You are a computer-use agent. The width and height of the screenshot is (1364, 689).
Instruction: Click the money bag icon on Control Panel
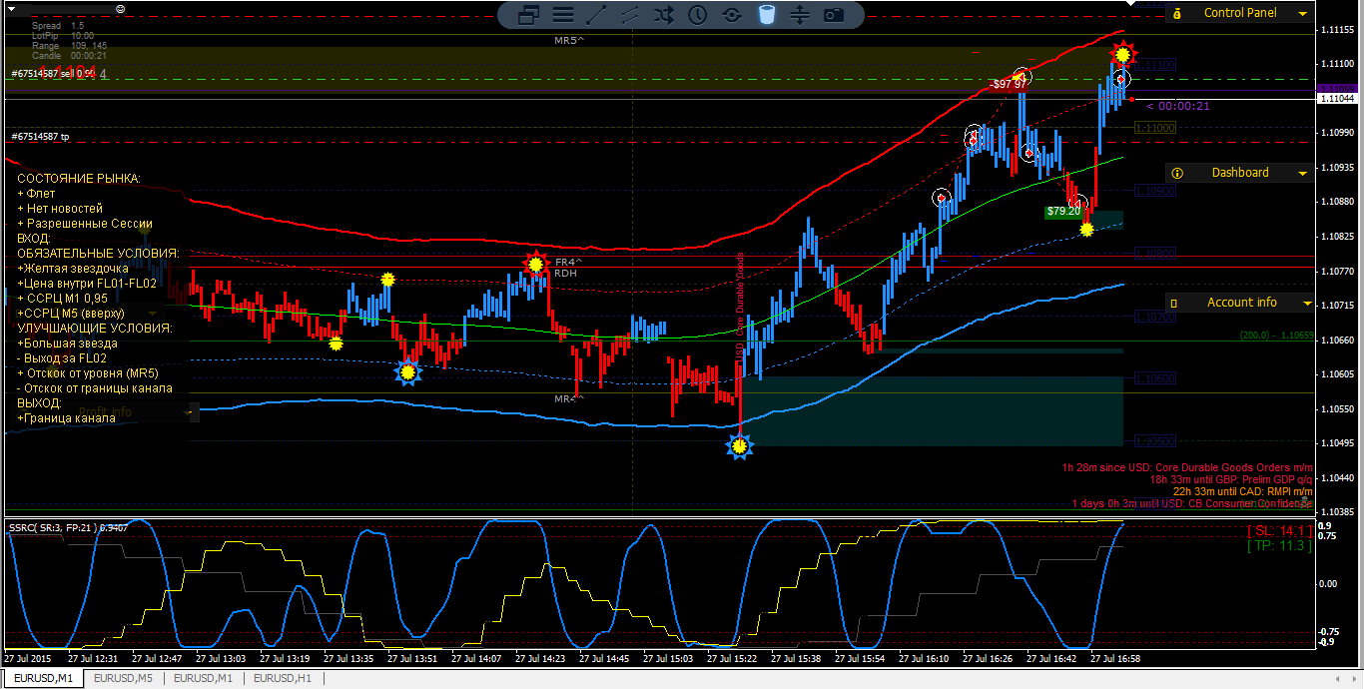[1176, 14]
